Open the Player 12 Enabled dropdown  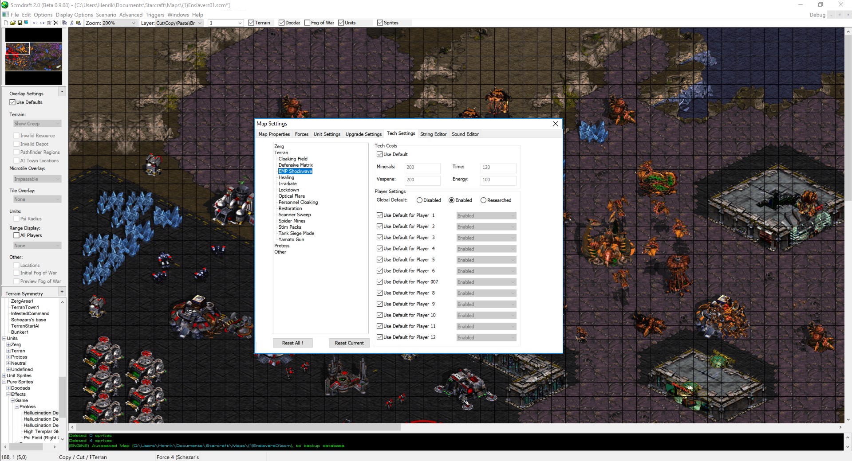[x=486, y=337]
